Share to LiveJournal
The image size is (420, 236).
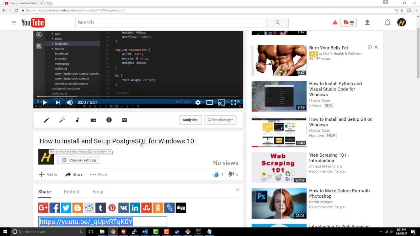pyautogui.click(x=169, y=208)
